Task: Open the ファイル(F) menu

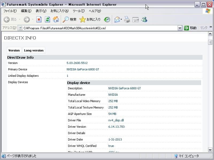Action: [x=10, y=11]
